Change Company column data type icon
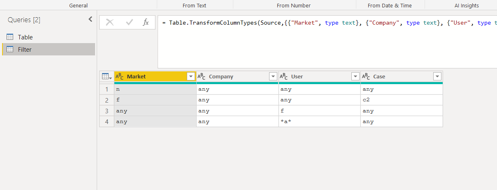Image resolution: width=497 pixels, height=190 pixels. [202, 76]
